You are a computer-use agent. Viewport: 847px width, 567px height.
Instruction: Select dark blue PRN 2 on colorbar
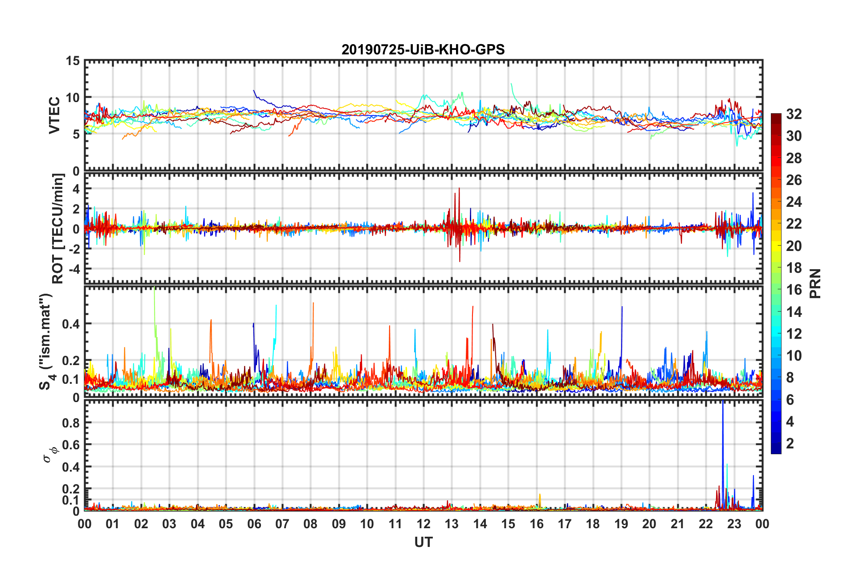click(x=776, y=443)
